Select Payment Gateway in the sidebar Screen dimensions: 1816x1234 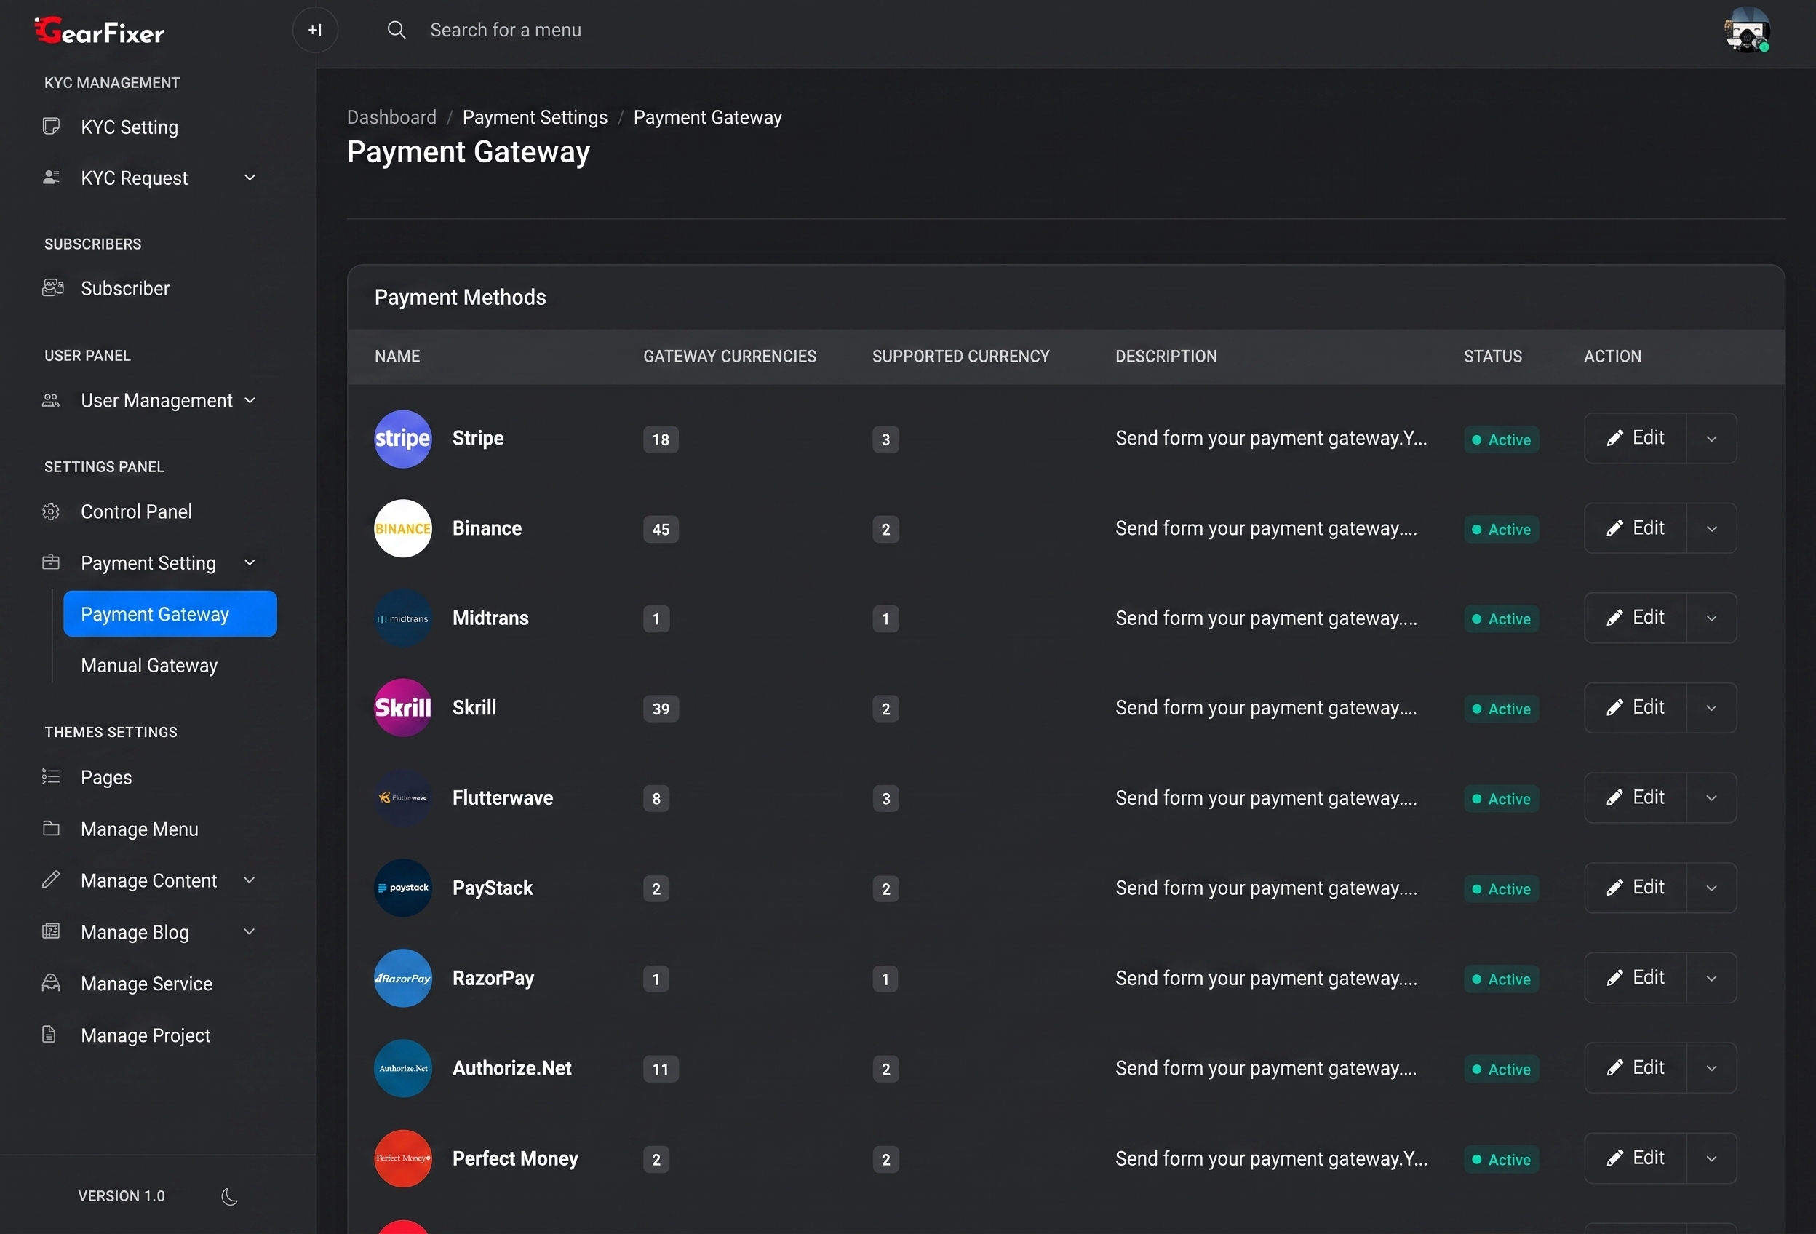point(170,613)
